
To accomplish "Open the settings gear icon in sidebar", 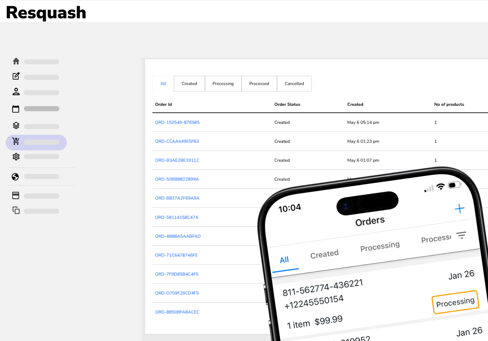I will click(x=16, y=157).
